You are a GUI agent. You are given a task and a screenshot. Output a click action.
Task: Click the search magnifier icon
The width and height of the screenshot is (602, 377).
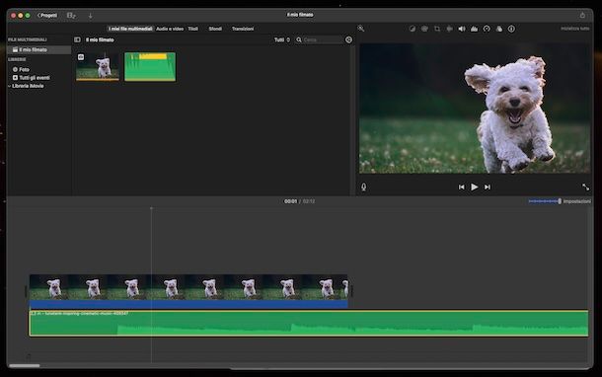click(x=299, y=39)
